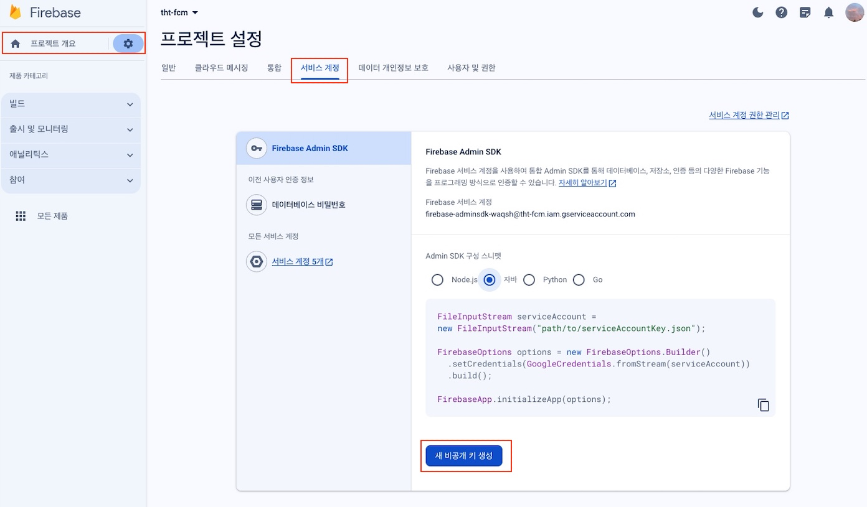Click the Admin SDK 구성 스니펫 label
867x507 pixels.
click(463, 256)
